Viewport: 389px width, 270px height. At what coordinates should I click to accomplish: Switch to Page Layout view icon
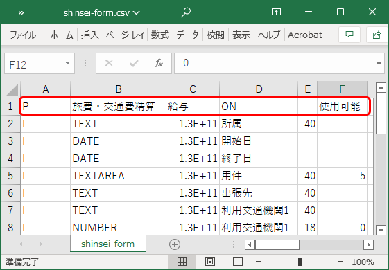pos(210,262)
